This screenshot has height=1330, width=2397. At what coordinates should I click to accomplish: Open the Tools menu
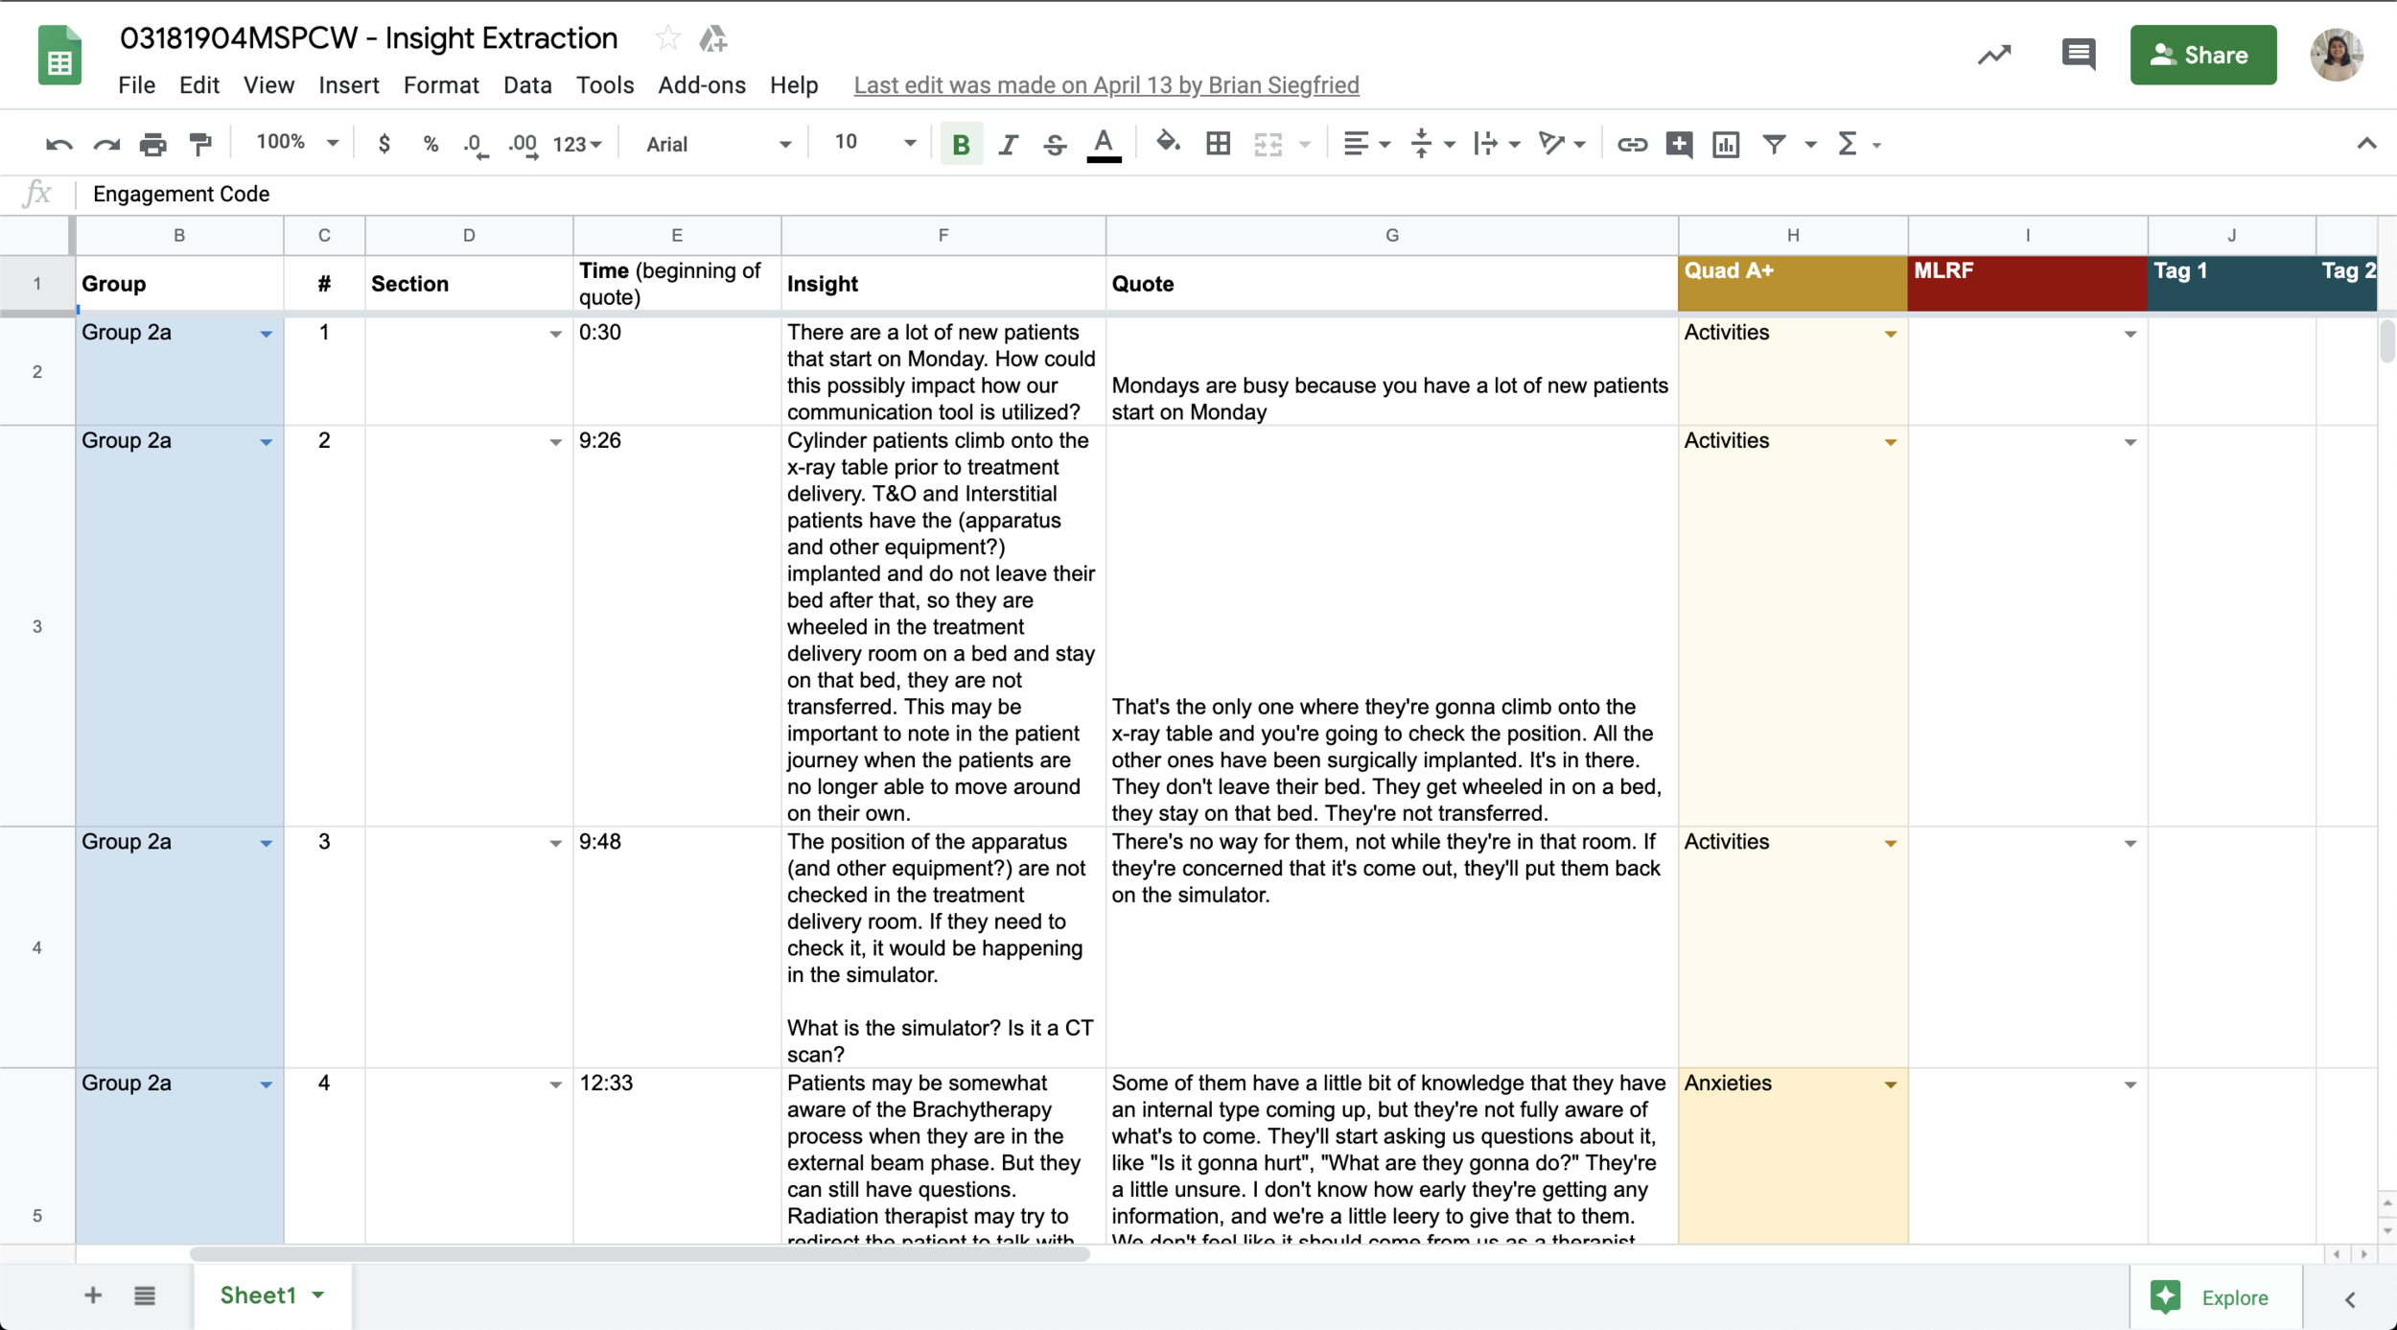(605, 85)
